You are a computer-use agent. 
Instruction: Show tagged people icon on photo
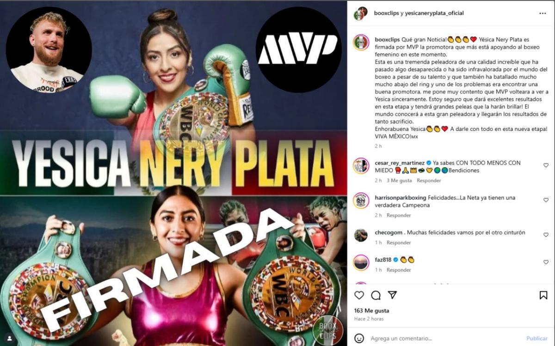(x=9, y=338)
